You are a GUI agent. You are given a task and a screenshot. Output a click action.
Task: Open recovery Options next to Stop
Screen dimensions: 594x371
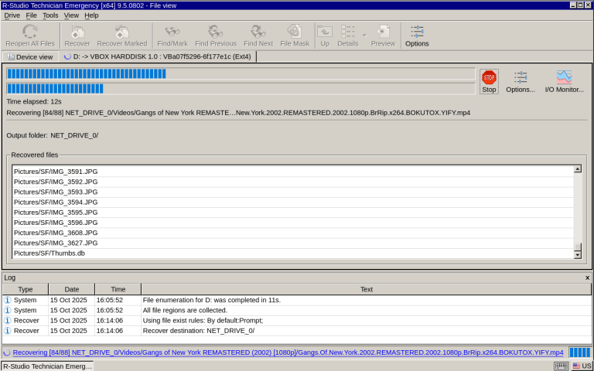pyautogui.click(x=521, y=81)
